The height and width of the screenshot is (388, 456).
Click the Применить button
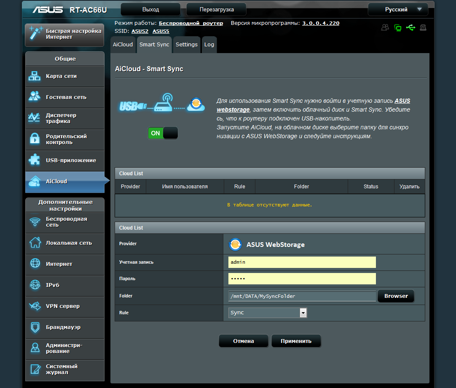(296, 341)
